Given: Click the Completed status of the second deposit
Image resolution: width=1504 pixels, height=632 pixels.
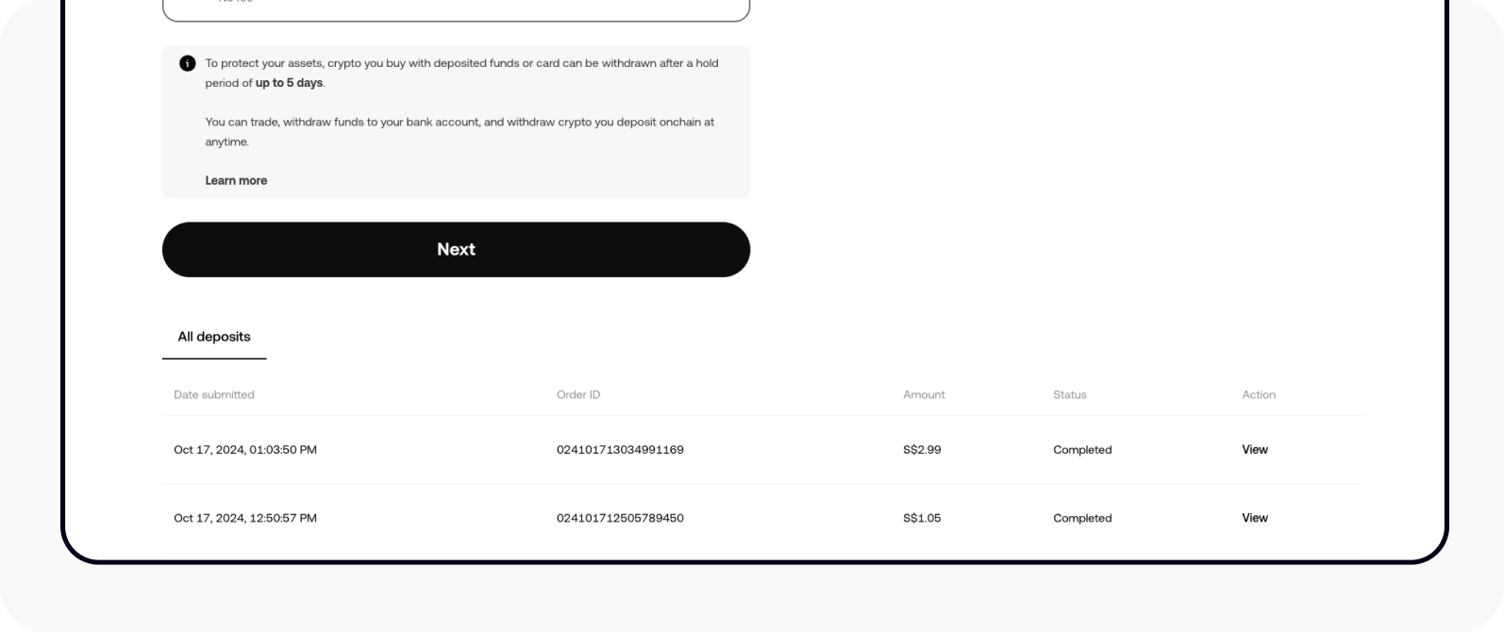Looking at the screenshot, I should [1082, 518].
